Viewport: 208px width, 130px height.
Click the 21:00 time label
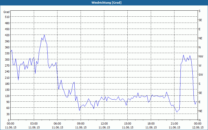[174, 124]
